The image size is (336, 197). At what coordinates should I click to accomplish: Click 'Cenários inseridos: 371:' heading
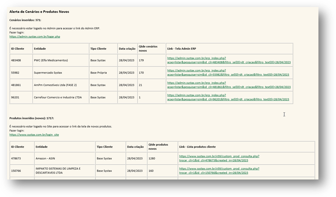[x=25, y=20]
